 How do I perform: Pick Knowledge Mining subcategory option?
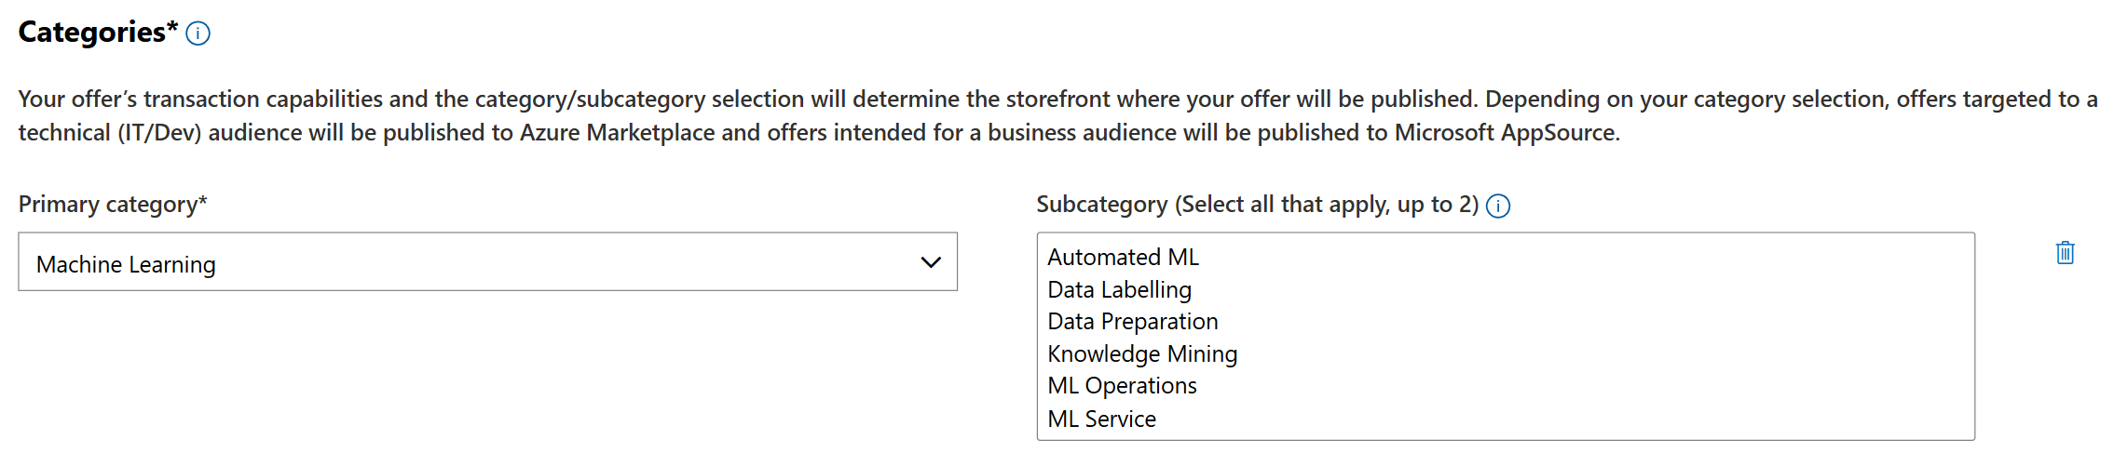pos(1142,354)
